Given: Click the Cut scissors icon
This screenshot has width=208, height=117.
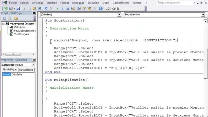Looking at the screenshot, I should 24,9.
